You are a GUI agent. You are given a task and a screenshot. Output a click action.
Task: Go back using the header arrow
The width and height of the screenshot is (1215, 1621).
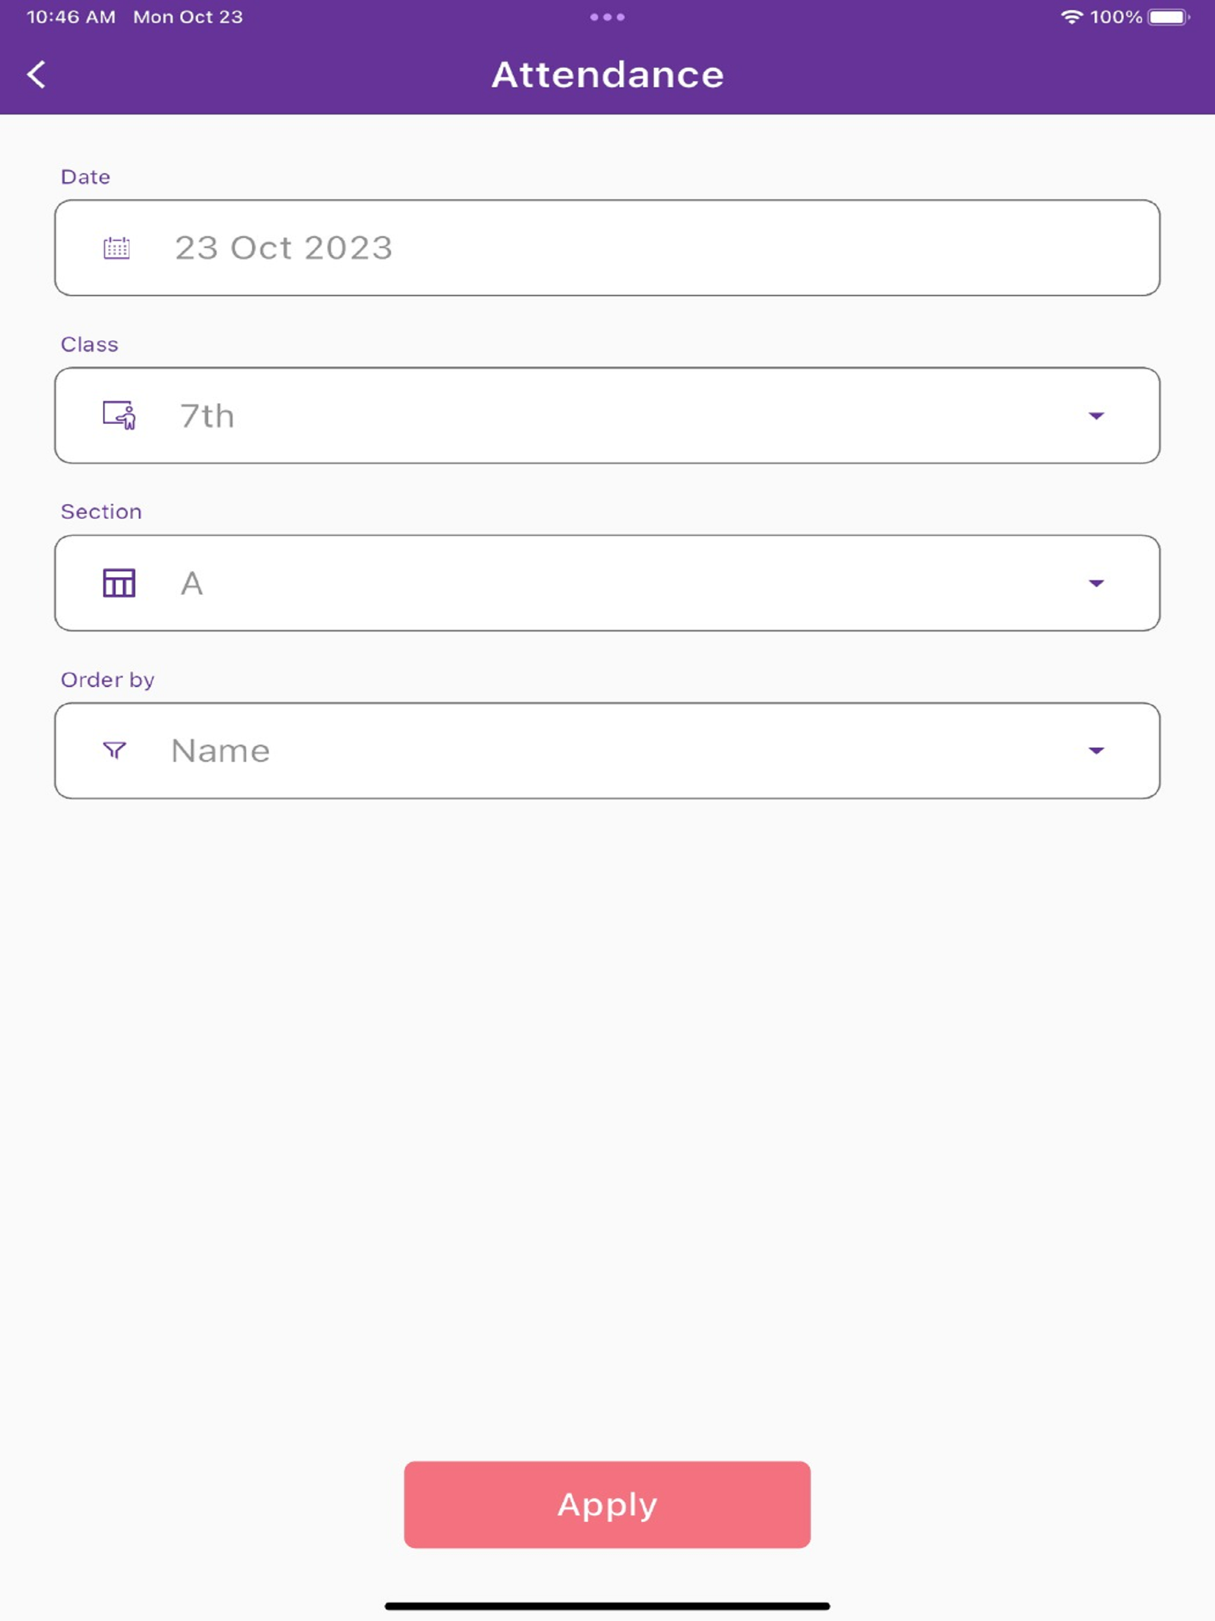click(36, 75)
